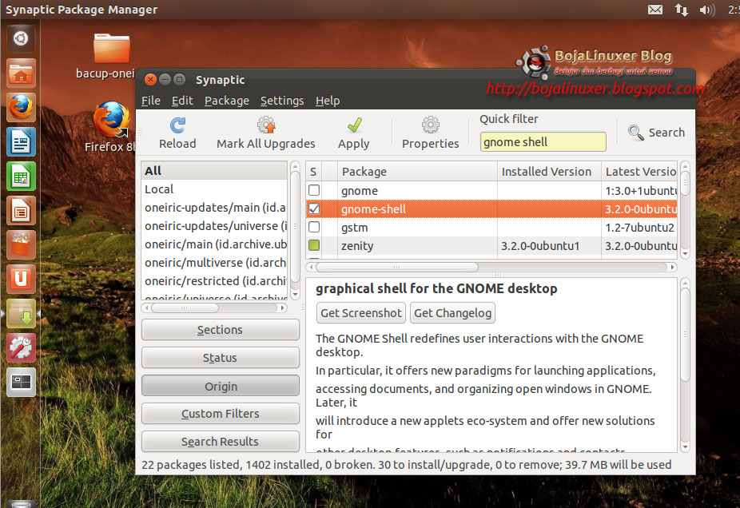
Task: Toggle marked checkbox for gnome-shell package
Action: point(314,208)
